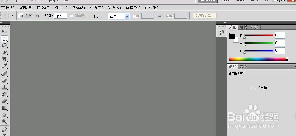Screen dimensions: 296x136
Task: Select the Gradient tool
Action: (x=4, y=108)
